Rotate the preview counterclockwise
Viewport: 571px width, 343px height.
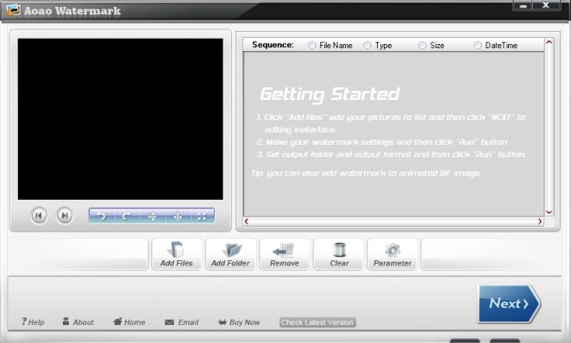click(x=102, y=216)
